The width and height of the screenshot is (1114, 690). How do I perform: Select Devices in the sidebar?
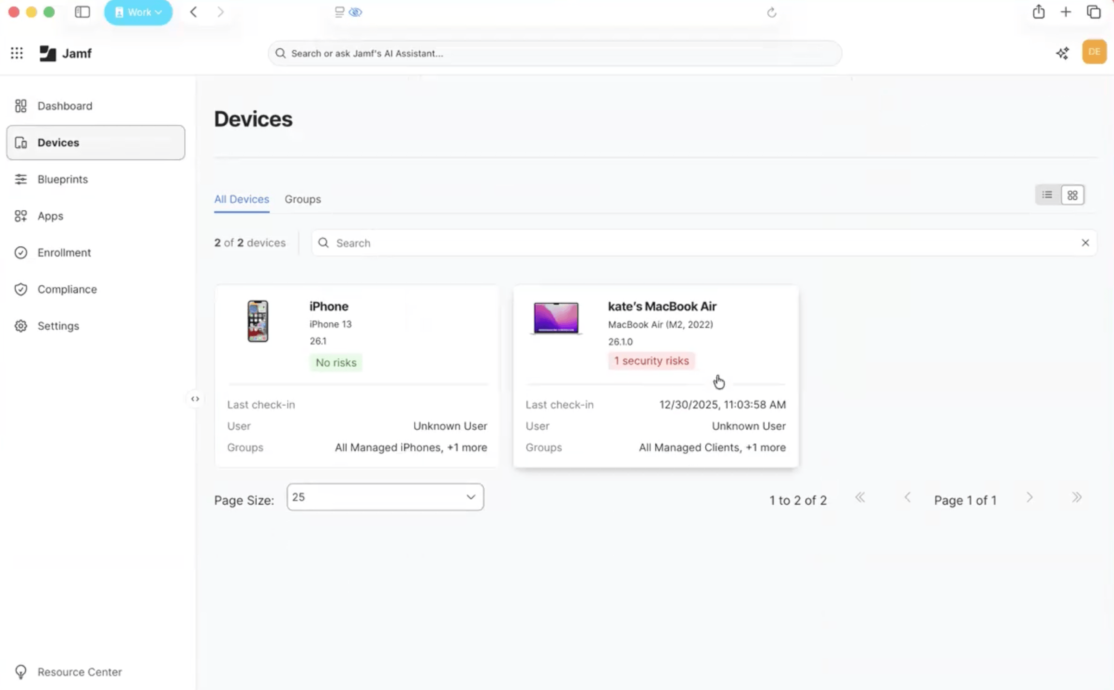point(95,143)
